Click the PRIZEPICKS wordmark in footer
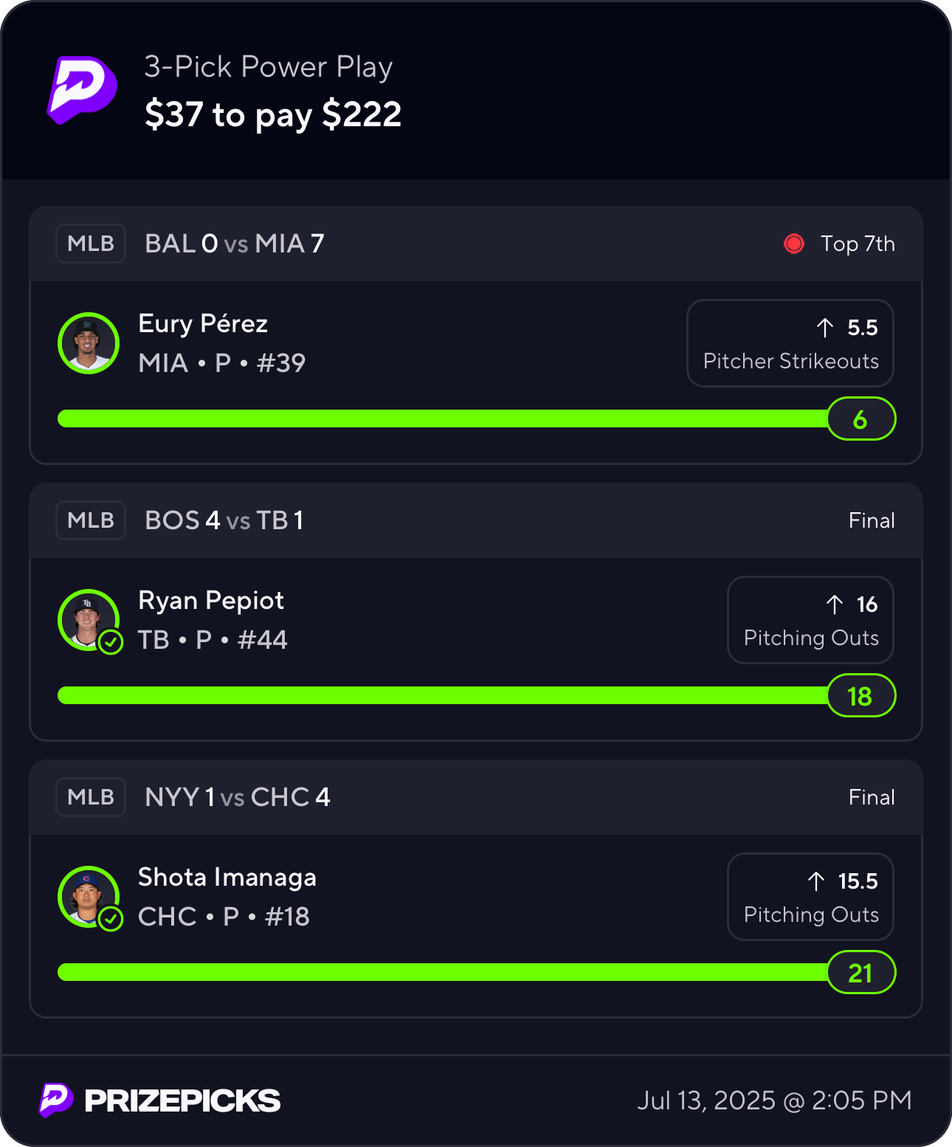952x1147 pixels. pos(182,1100)
